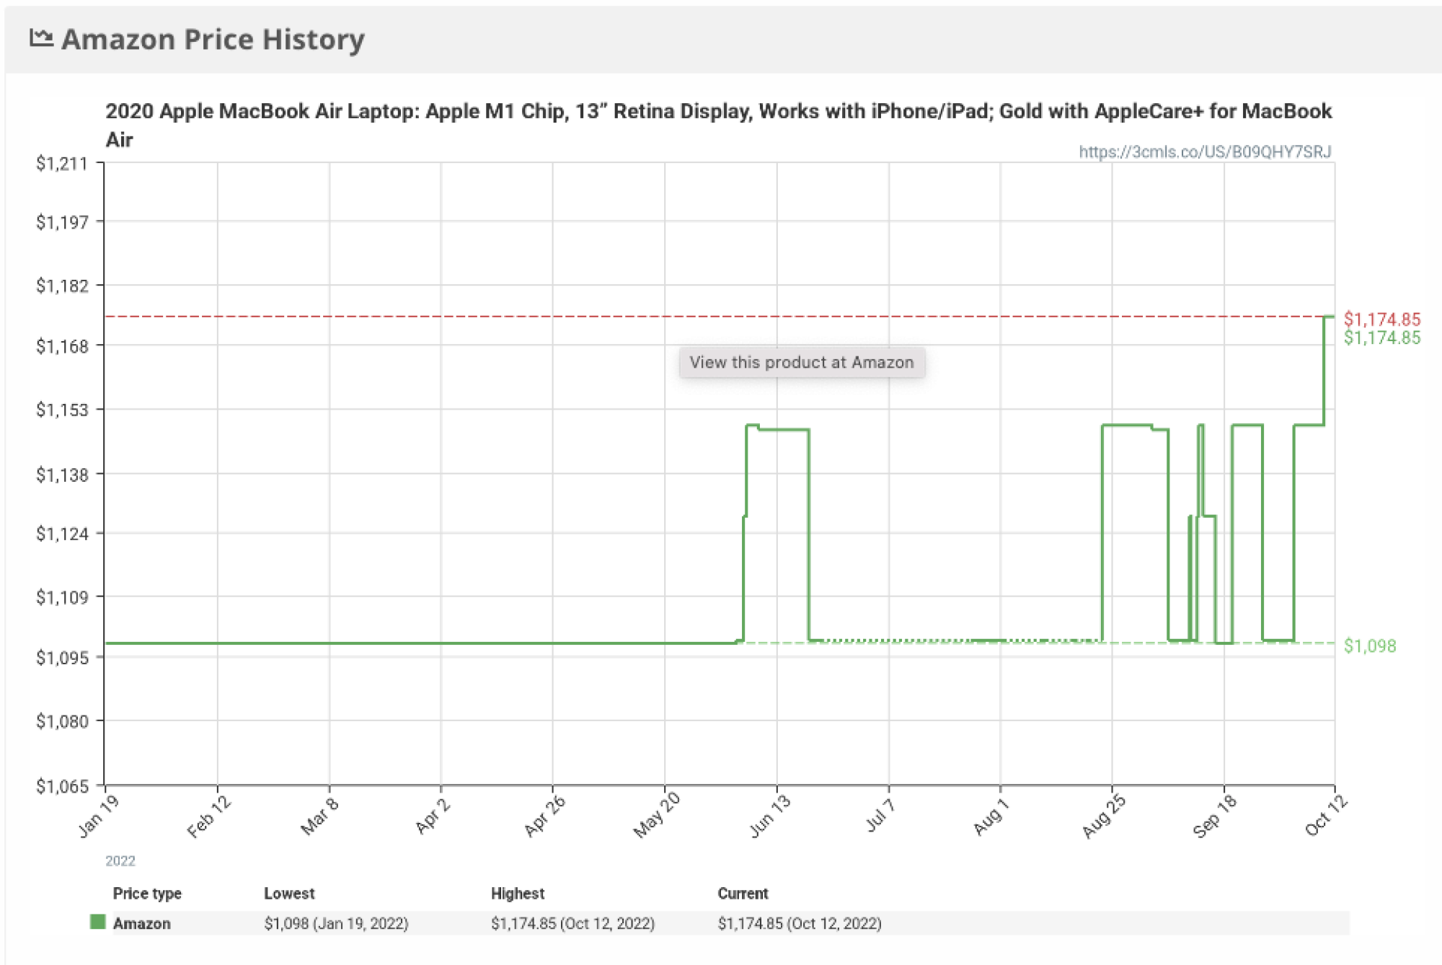
Task: Select the 2020 Apple MacBook Air chart title
Action: (x=718, y=125)
